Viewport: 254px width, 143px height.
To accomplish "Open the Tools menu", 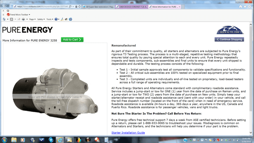I will (x=50, y=19).
